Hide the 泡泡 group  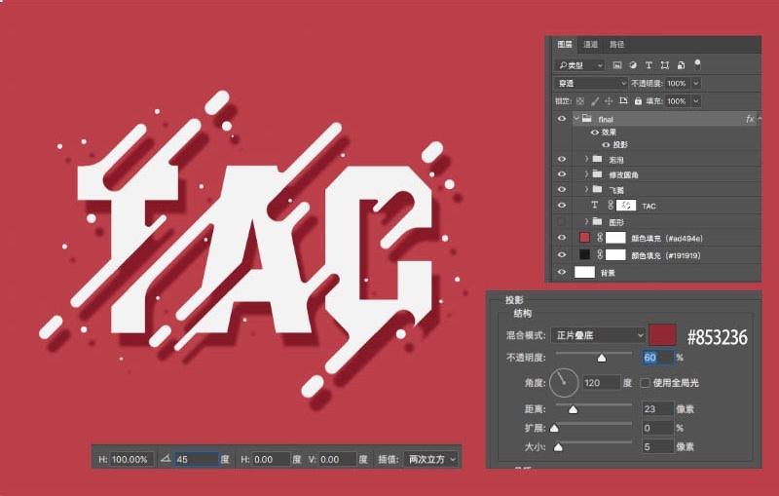562,159
